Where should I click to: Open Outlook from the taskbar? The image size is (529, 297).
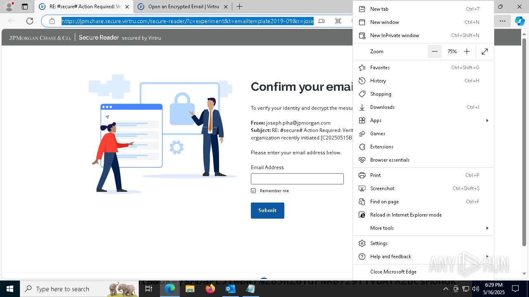tap(231, 289)
